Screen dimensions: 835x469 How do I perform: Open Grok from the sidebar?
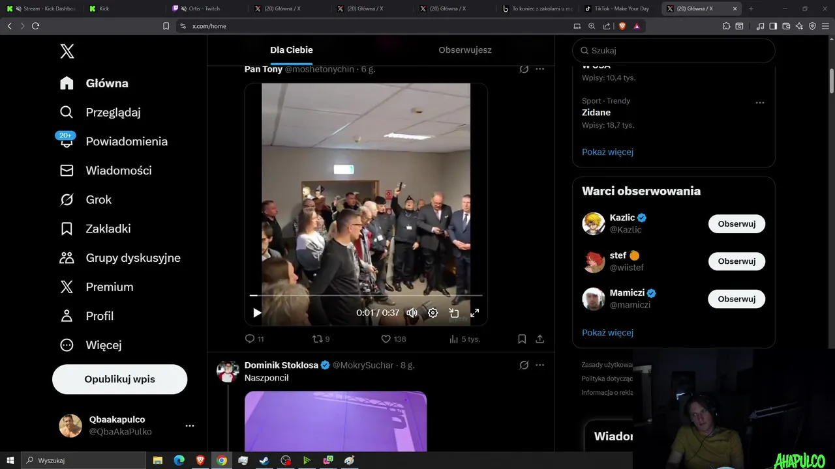tap(85, 199)
